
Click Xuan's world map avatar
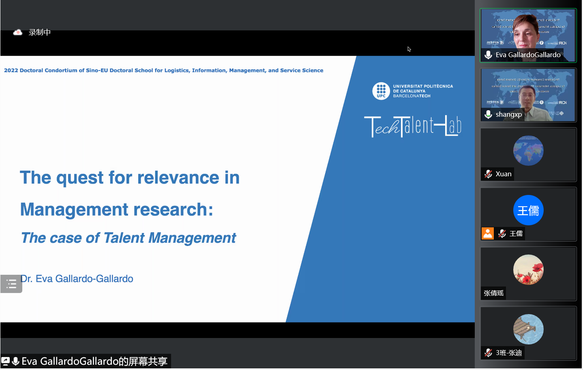528,150
